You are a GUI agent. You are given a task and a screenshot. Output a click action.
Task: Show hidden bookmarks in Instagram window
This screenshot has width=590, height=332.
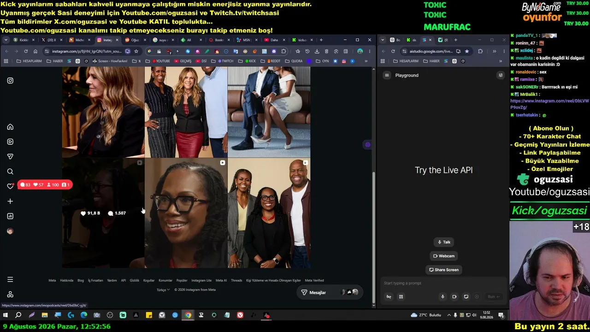click(366, 61)
